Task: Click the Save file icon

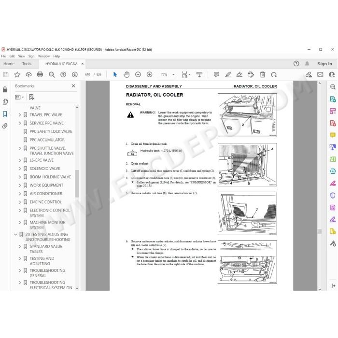Action: [6, 74]
